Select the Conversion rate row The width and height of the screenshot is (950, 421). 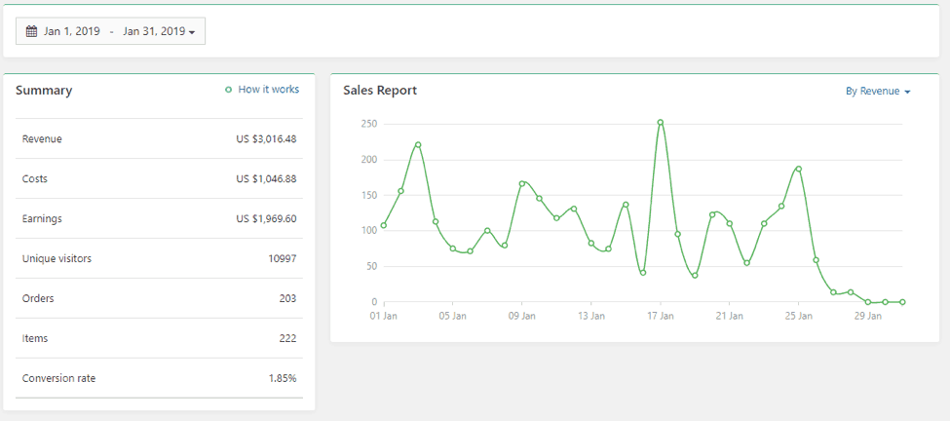pyautogui.click(x=159, y=378)
